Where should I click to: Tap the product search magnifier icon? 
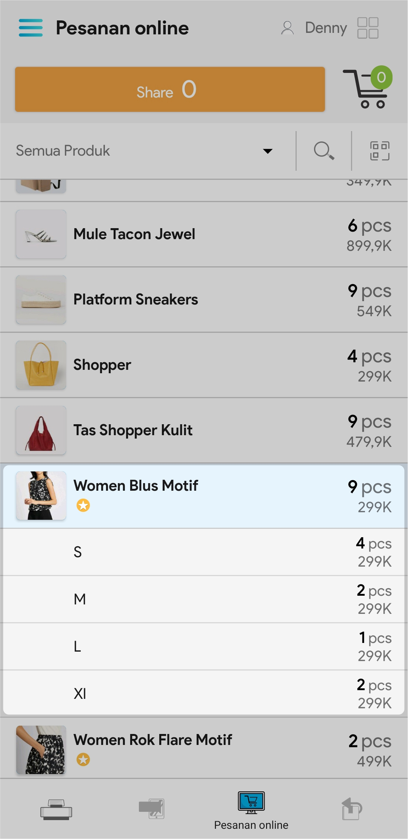(x=323, y=151)
